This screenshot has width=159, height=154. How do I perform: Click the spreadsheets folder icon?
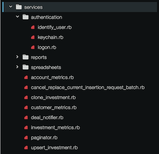pos(25,67)
